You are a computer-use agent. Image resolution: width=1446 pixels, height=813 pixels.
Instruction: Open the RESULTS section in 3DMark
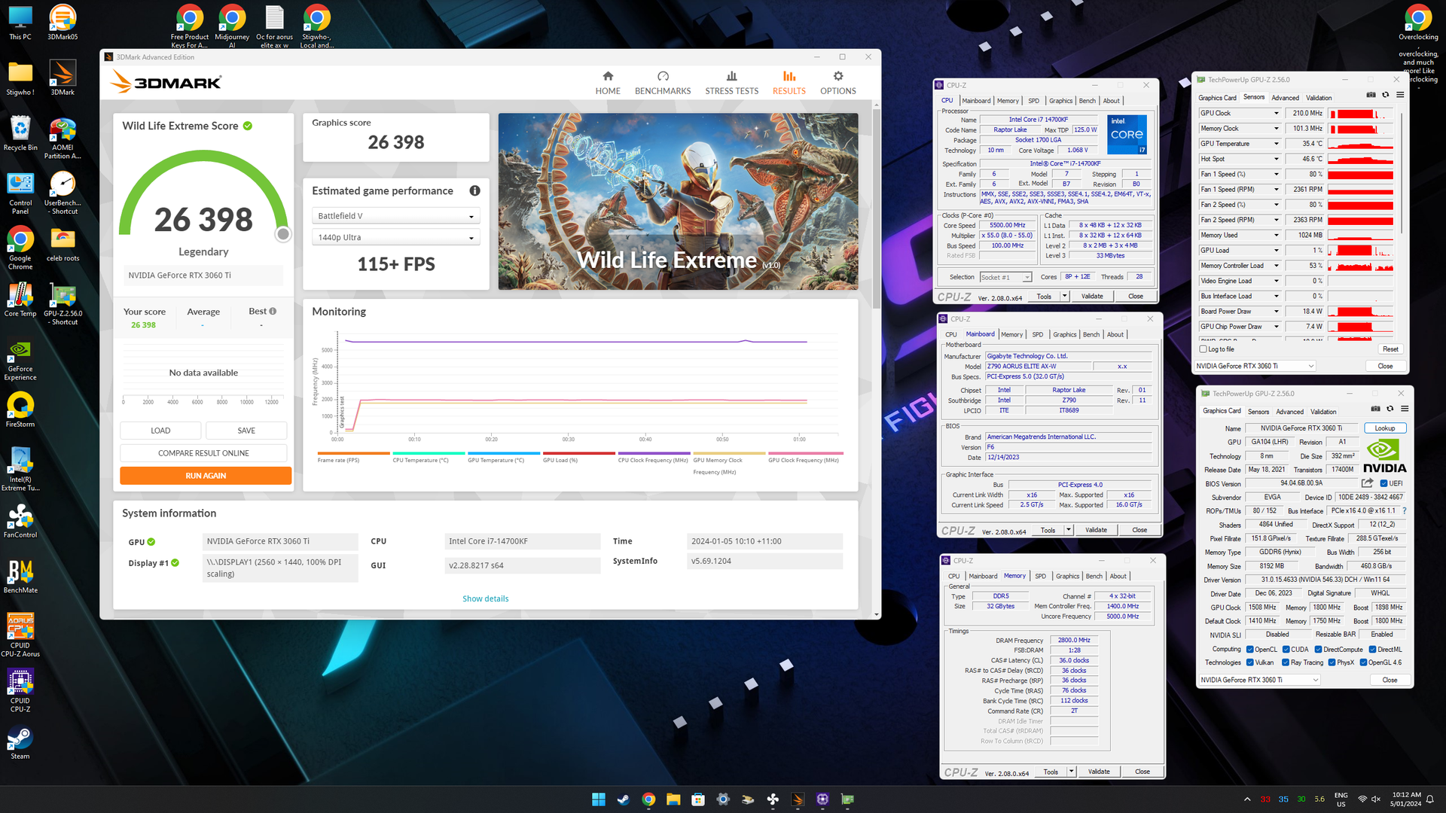[789, 83]
